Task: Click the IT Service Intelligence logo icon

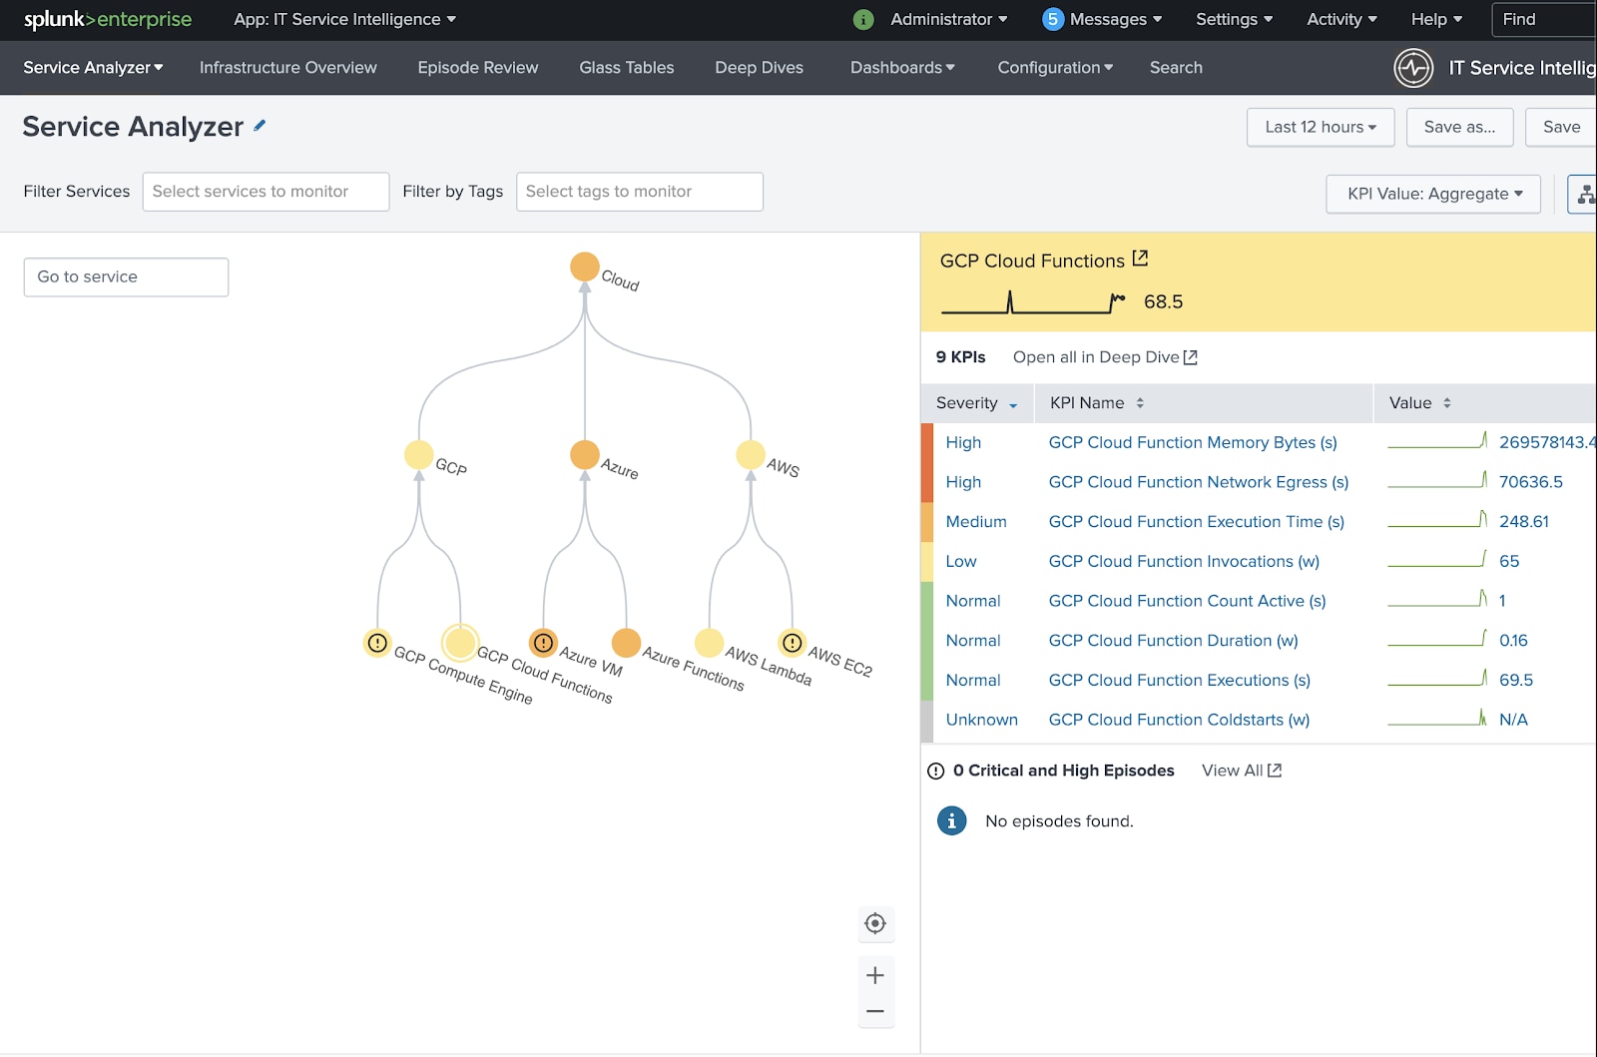Action: [1413, 68]
